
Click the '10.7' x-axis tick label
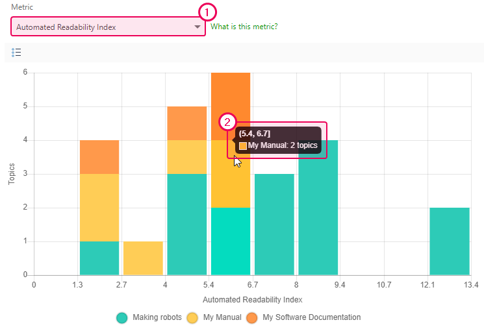384,285
